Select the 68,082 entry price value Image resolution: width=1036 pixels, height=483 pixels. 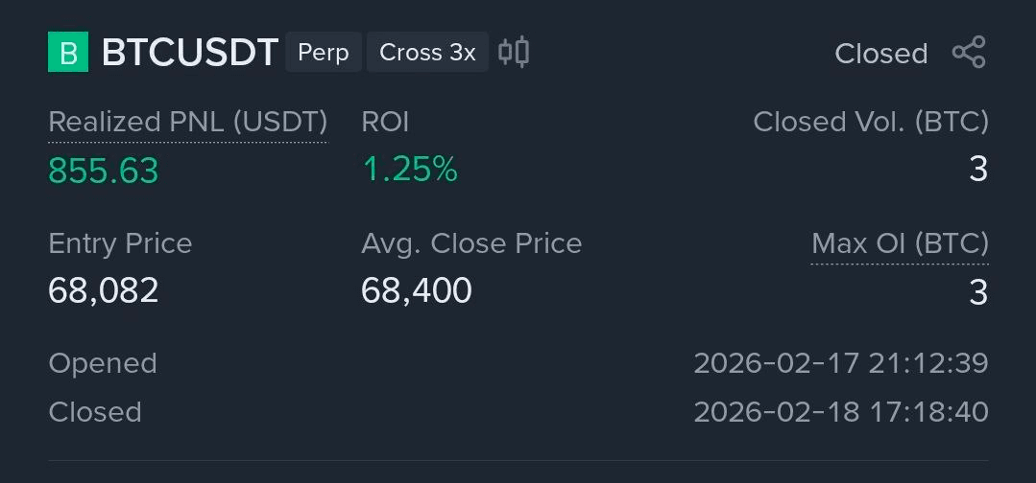[103, 290]
